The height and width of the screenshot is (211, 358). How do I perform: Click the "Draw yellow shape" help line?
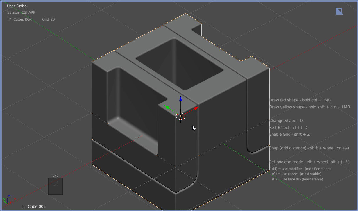[x=309, y=107]
